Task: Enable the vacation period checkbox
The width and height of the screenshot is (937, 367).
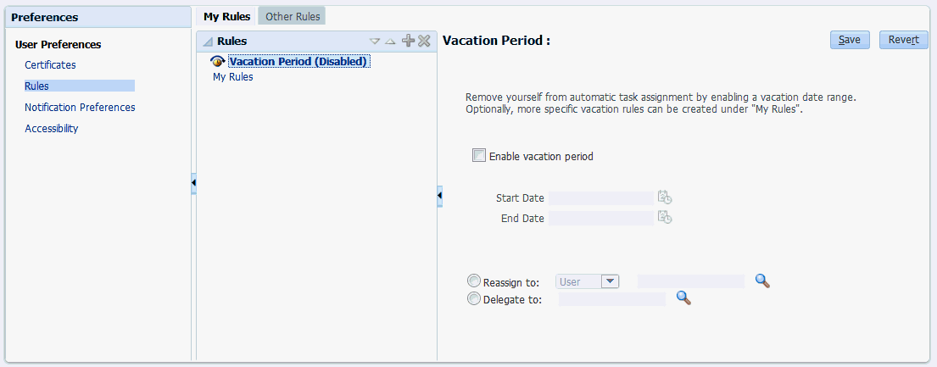Action: click(x=479, y=156)
